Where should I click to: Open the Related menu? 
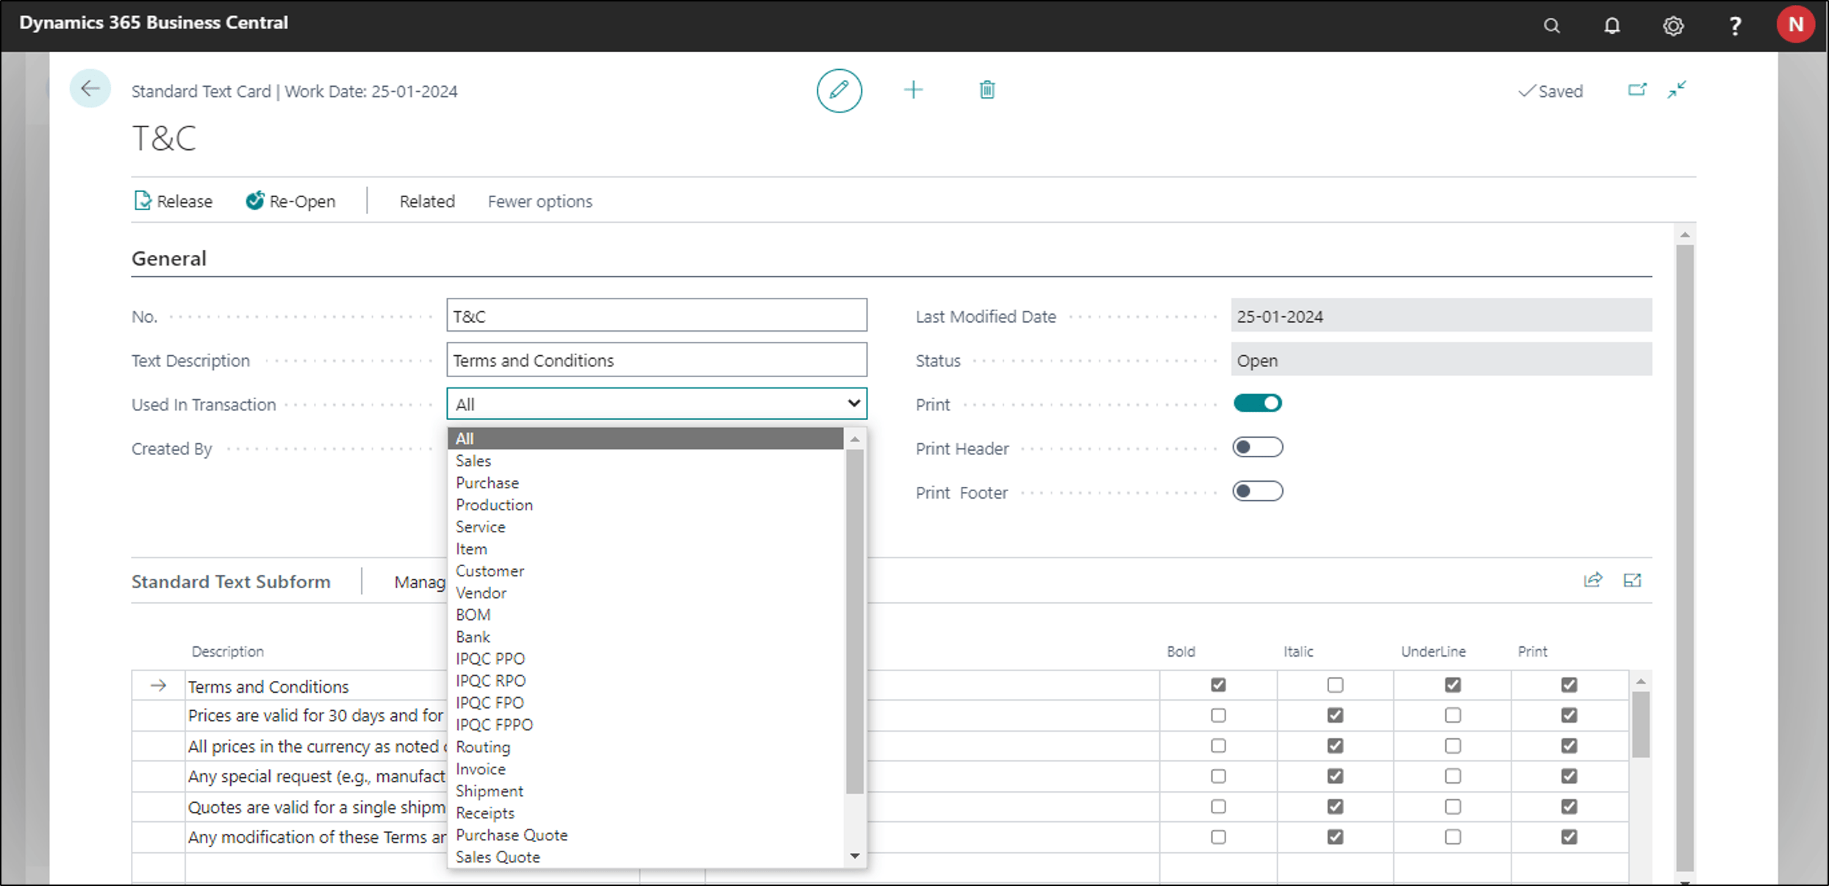pos(427,201)
